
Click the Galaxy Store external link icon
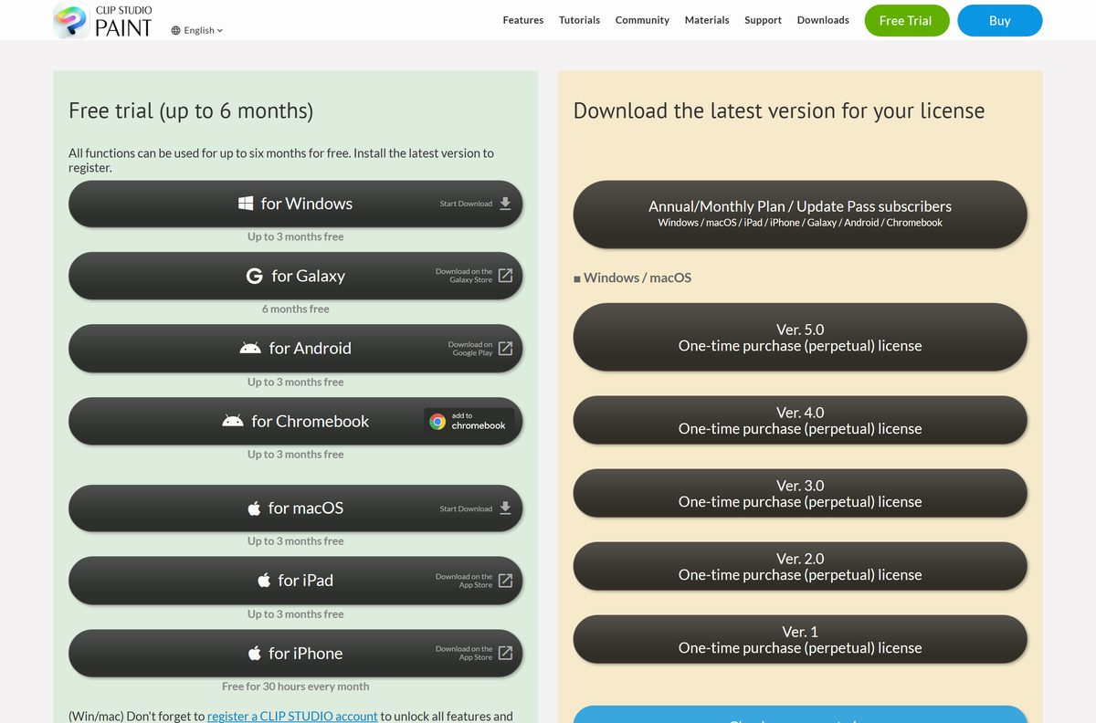505,276
